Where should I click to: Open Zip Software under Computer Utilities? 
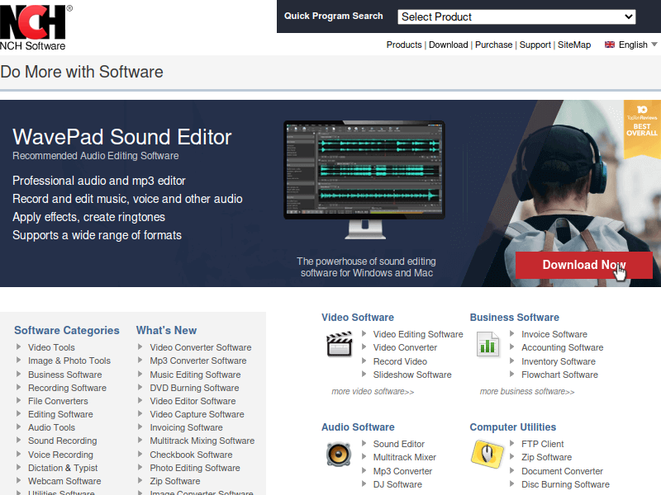tap(547, 458)
